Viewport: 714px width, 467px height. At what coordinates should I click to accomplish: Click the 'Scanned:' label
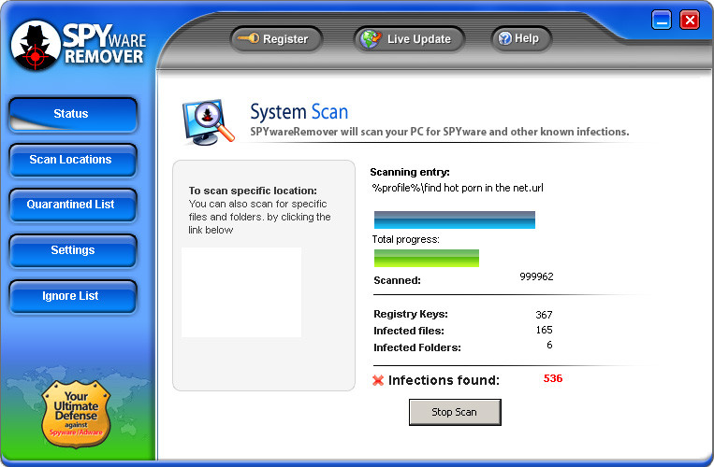point(397,280)
